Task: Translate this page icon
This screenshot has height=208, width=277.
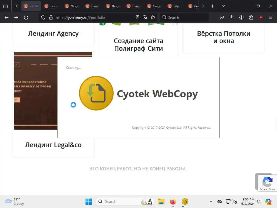Action: (x=145, y=17)
